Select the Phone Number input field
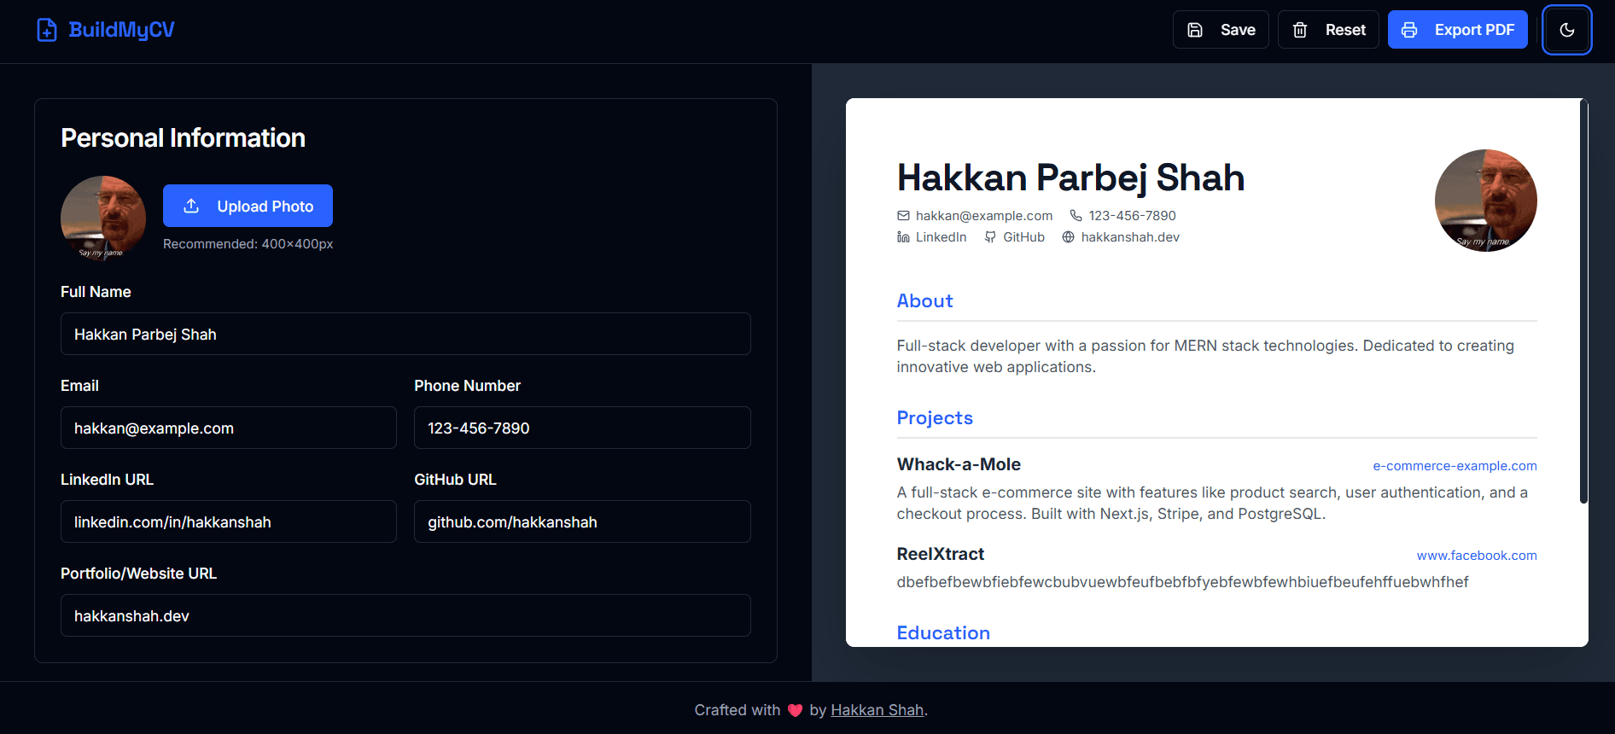 tap(582, 428)
